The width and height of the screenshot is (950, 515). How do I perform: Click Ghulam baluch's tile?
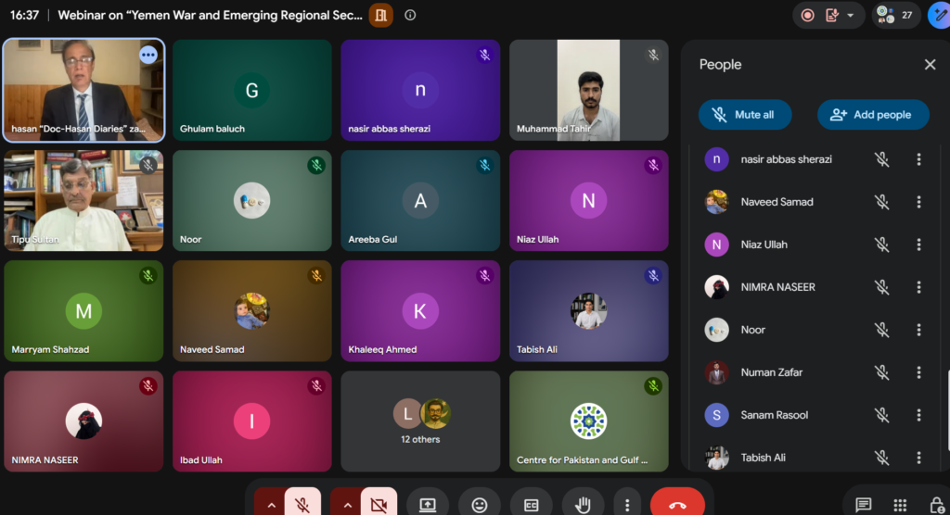pos(252,90)
